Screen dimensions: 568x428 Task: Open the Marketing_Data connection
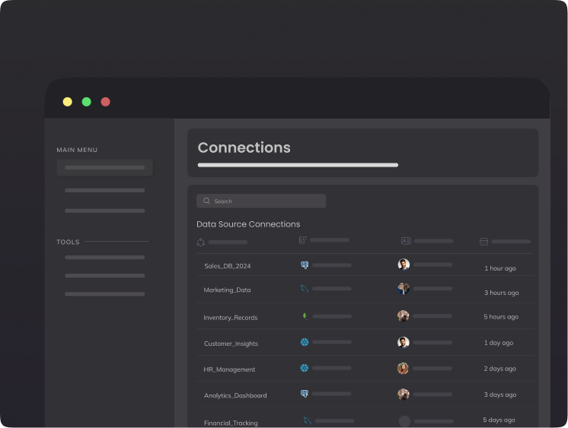[227, 290]
